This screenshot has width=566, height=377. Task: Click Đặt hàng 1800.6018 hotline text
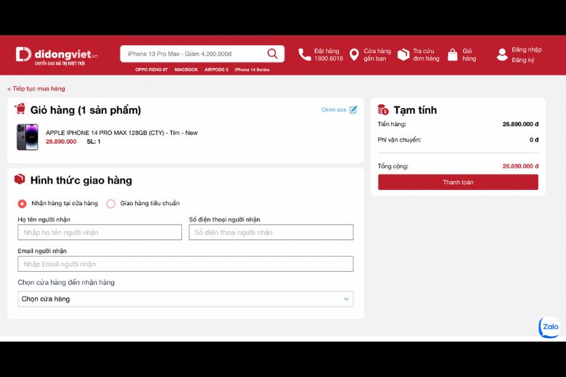[x=329, y=55]
